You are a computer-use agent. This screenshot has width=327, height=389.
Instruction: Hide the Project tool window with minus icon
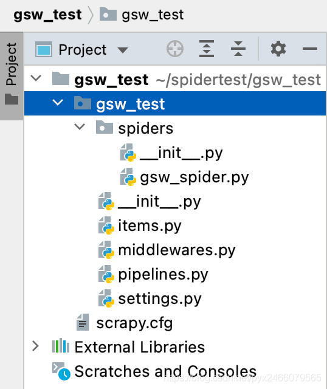click(309, 49)
